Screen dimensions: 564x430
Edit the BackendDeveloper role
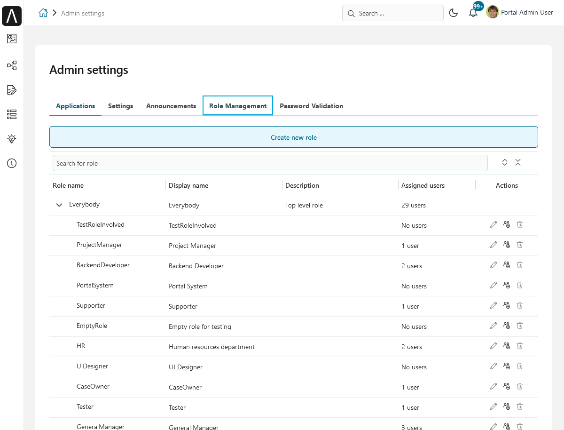pyautogui.click(x=493, y=265)
